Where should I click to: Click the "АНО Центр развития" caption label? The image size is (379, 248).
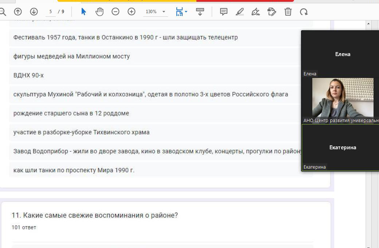[x=341, y=121]
